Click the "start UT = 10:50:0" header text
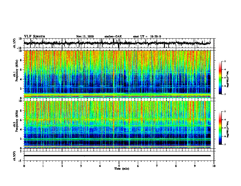Screen dimensions: 241x186 click(x=147, y=36)
